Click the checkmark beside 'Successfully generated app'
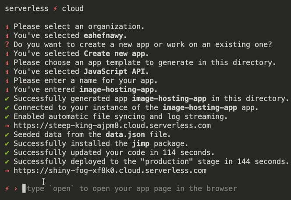The width and height of the screenshot is (291, 200). point(7,98)
